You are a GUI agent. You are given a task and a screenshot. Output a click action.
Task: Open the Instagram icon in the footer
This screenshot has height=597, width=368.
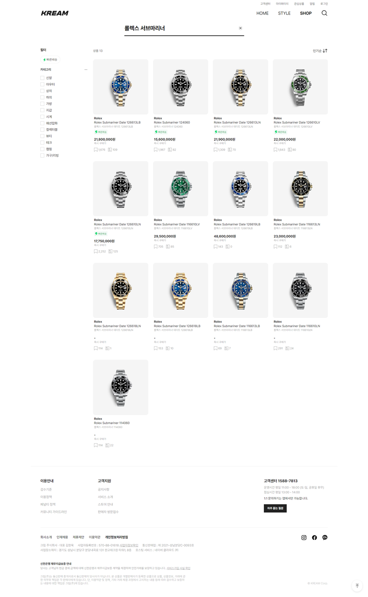click(x=304, y=537)
